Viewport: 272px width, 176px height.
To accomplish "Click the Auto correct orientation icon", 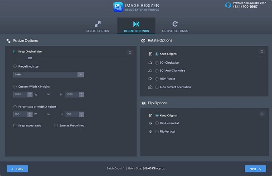I will (x=150, y=87).
